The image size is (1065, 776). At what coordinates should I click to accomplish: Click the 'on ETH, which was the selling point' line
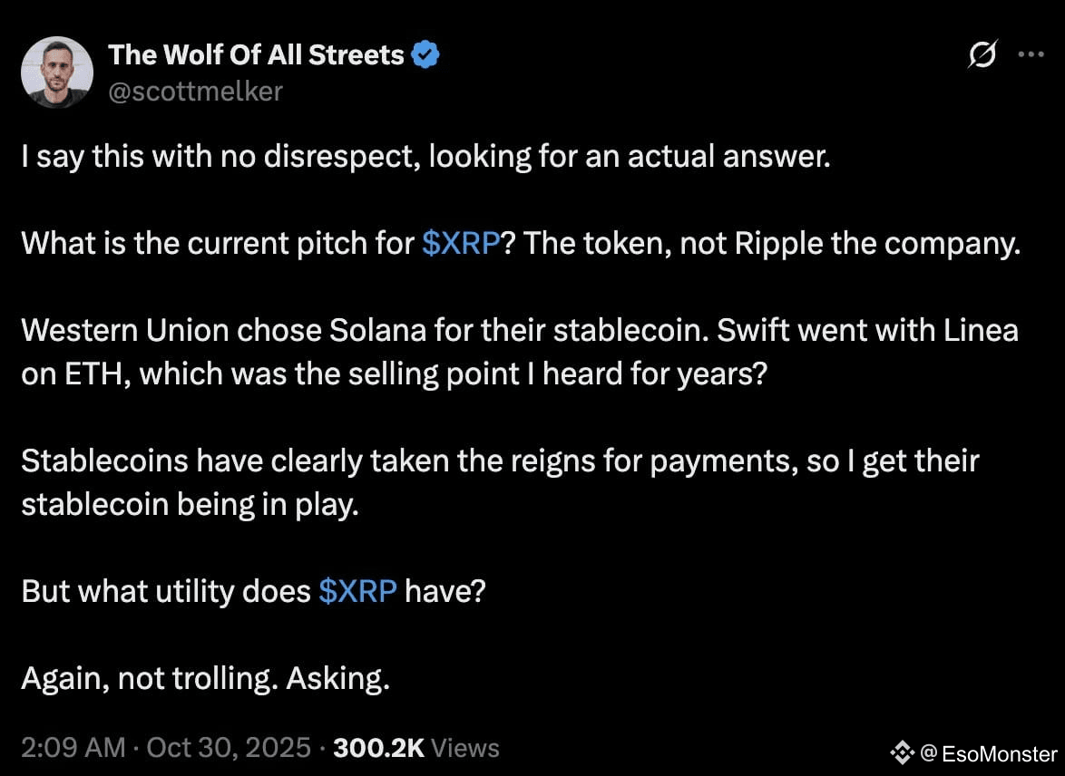(x=394, y=374)
